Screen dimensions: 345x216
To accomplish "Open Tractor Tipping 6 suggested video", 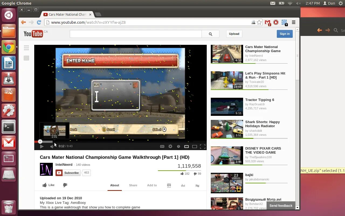I will pyautogui.click(x=260, y=100).
